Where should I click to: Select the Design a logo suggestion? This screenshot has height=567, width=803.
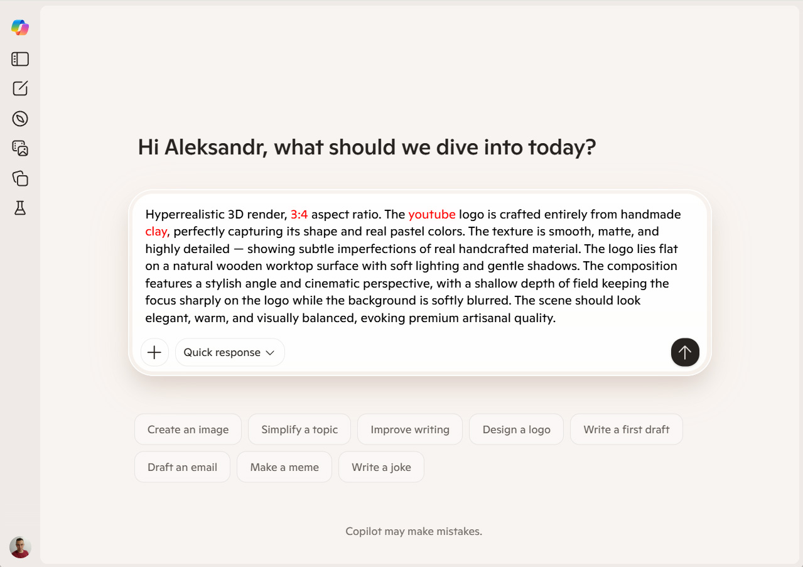point(516,429)
